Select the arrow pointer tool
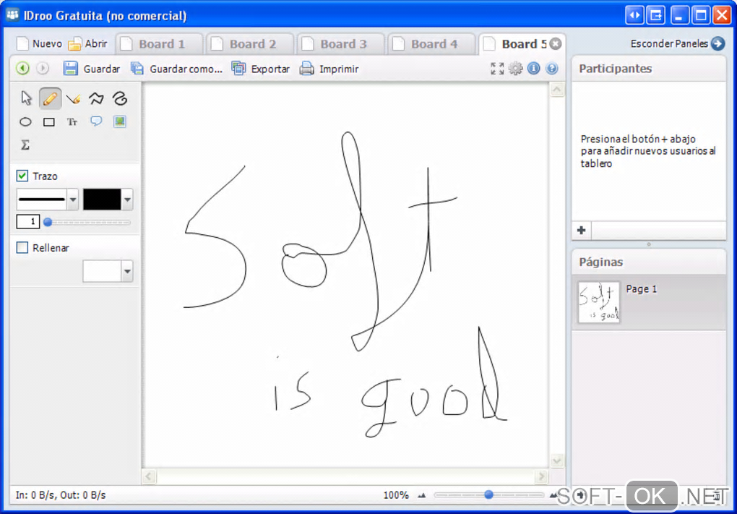The width and height of the screenshot is (737, 514). click(27, 98)
